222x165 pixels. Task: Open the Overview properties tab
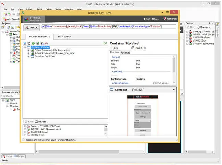(114, 52)
